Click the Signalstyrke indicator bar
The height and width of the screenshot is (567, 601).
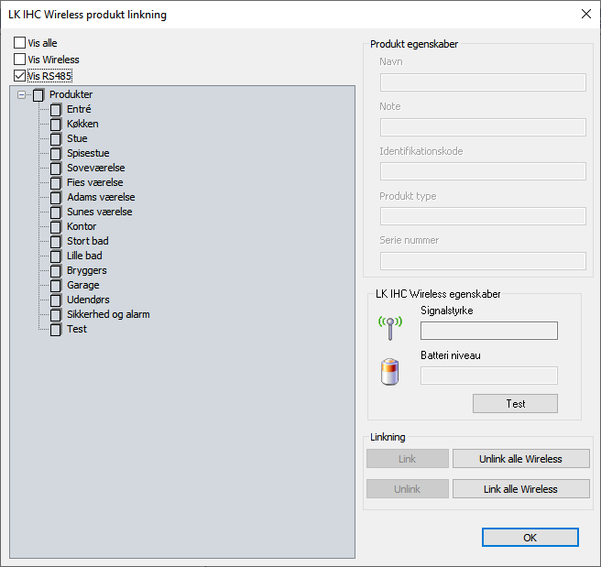click(x=489, y=331)
